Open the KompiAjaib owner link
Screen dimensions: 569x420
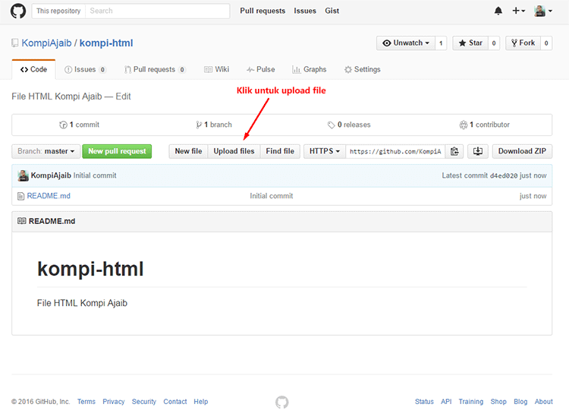(x=46, y=43)
